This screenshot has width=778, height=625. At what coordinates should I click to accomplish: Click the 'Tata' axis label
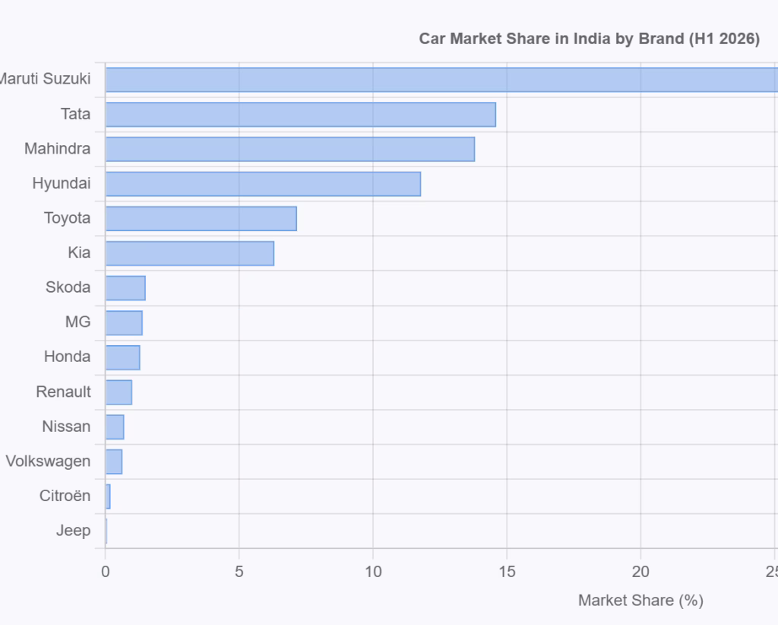tap(75, 114)
